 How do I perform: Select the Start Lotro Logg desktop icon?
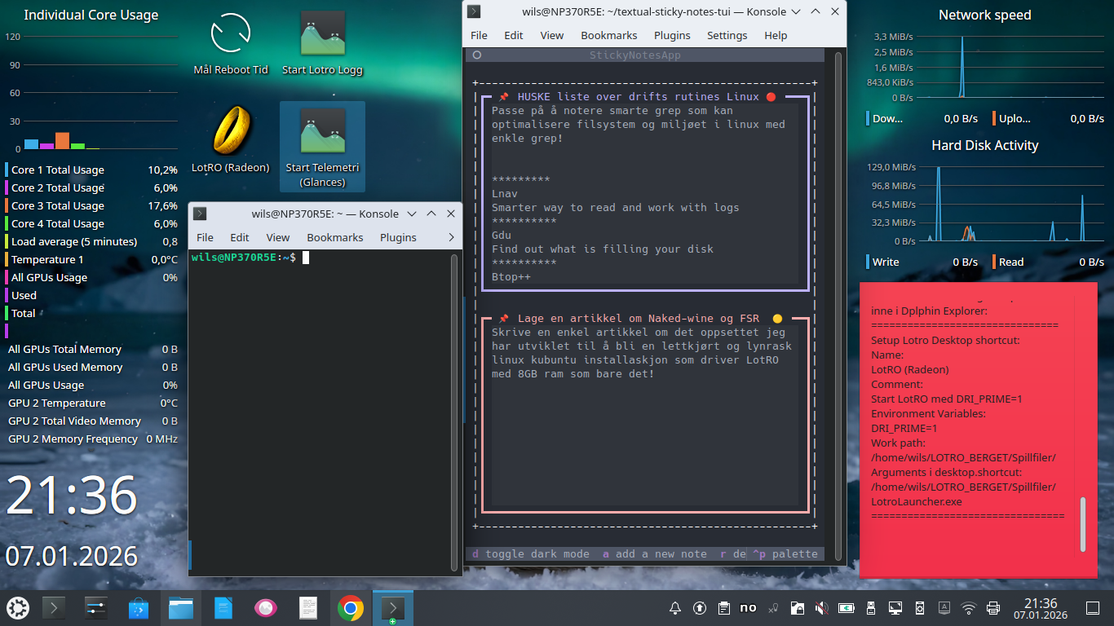(322, 44)
